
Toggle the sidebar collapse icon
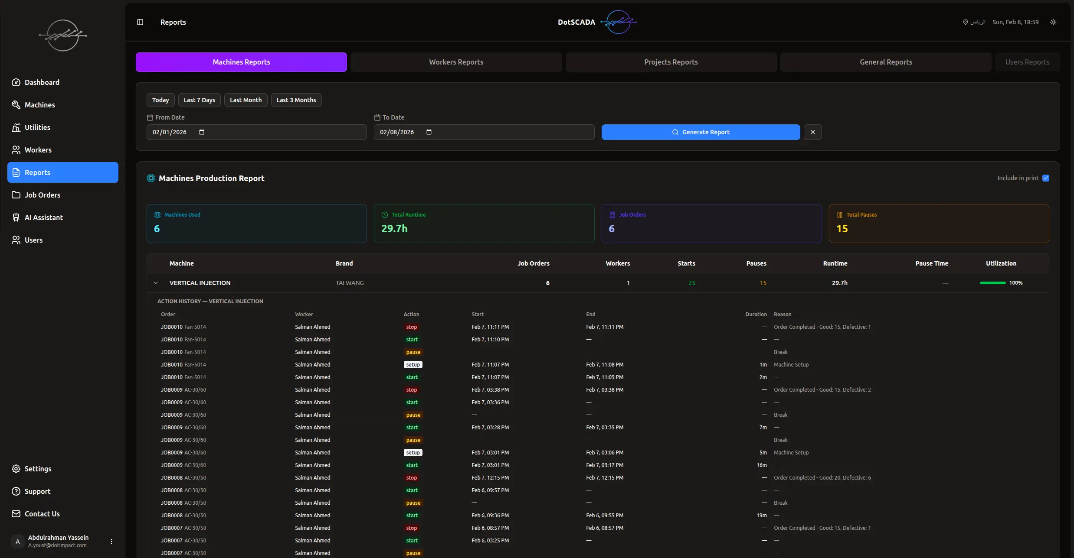coord(140,22)
